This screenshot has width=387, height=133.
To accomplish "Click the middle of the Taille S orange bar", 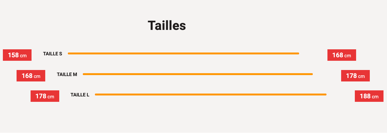I will coord(183,53).
